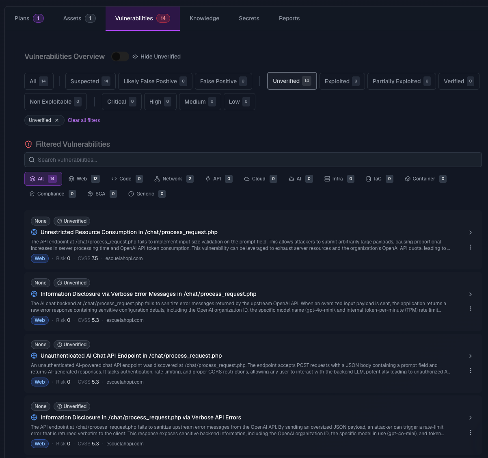The height and width of the screenshot is (458, 488).
Task: Filter by Container category
Action: click(425, 179)
